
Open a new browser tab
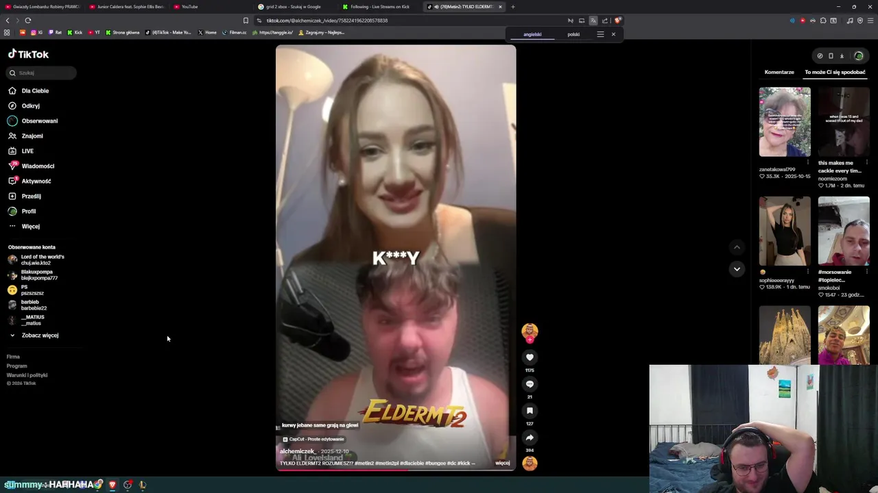pos(513,7)
